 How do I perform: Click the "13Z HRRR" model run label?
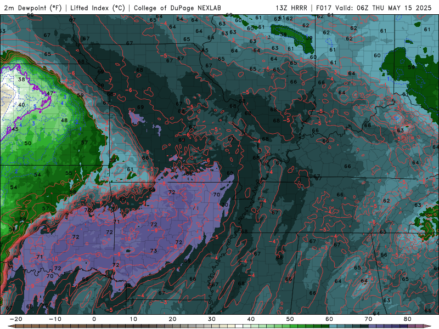click(291, 8)
